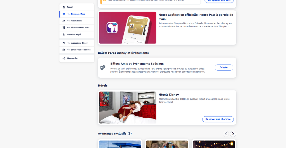Open Mon Rêve Royal menu entry
Viewport: 286px width, 148px height.
pos(77,34)
